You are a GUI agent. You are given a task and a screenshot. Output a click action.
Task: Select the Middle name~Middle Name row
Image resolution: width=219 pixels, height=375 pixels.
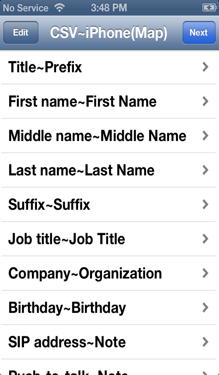coord(109,135)
